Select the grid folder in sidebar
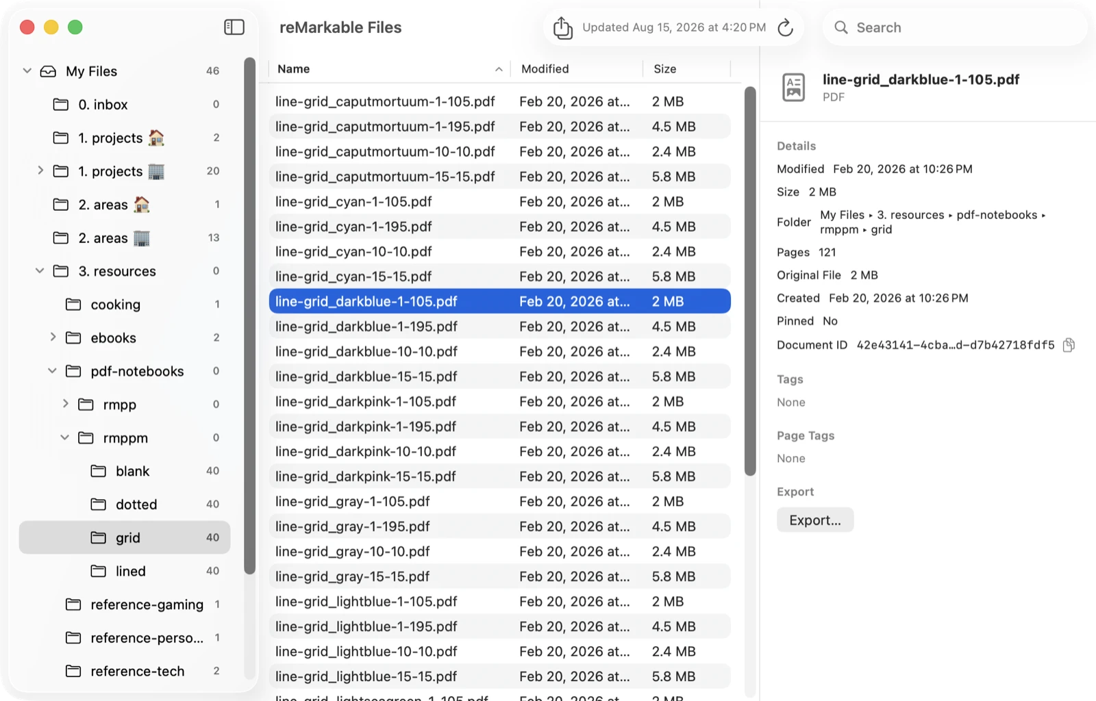The height and width of the screenshot is (701, 1096). pyautogui.click(x=125, y=537)
